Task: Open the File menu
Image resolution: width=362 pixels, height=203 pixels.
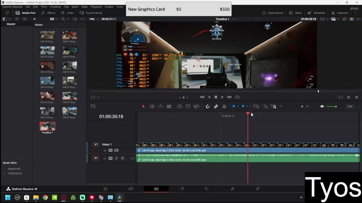Action: (x=28, y=7)
